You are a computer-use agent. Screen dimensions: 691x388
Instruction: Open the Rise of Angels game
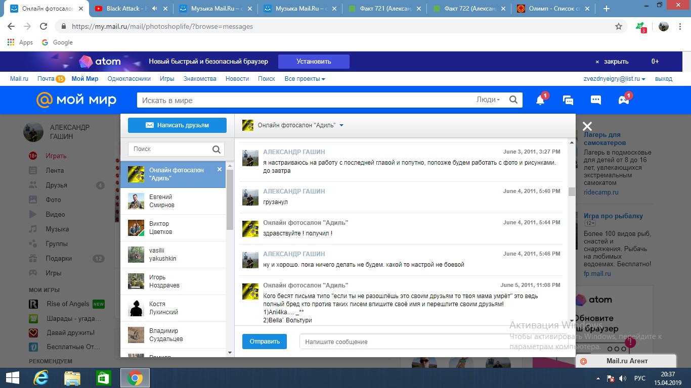pyautogui.click(x=67, y=304)
